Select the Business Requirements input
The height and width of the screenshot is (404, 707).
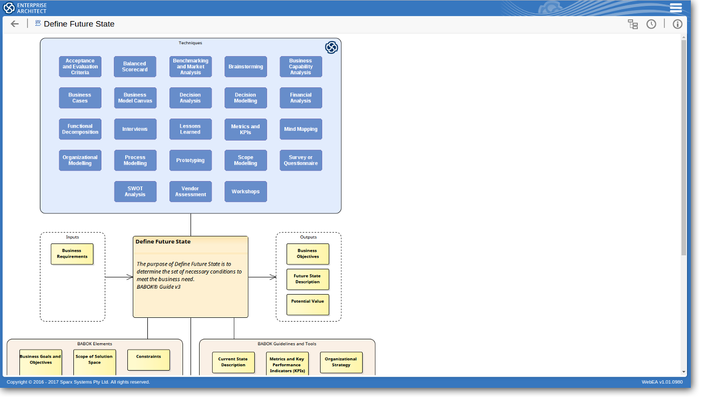72,254
